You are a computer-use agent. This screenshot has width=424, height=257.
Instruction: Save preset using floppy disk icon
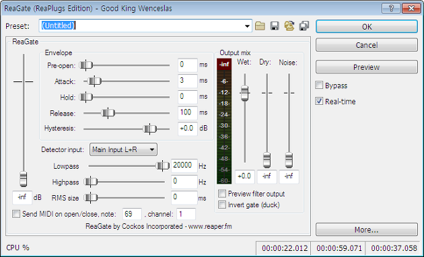[x=275, y=26]
